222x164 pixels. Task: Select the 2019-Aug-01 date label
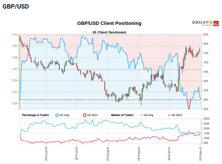(108, 154)
